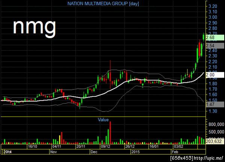
Task: Select the Value panel heading
Action: coord(103,120)
